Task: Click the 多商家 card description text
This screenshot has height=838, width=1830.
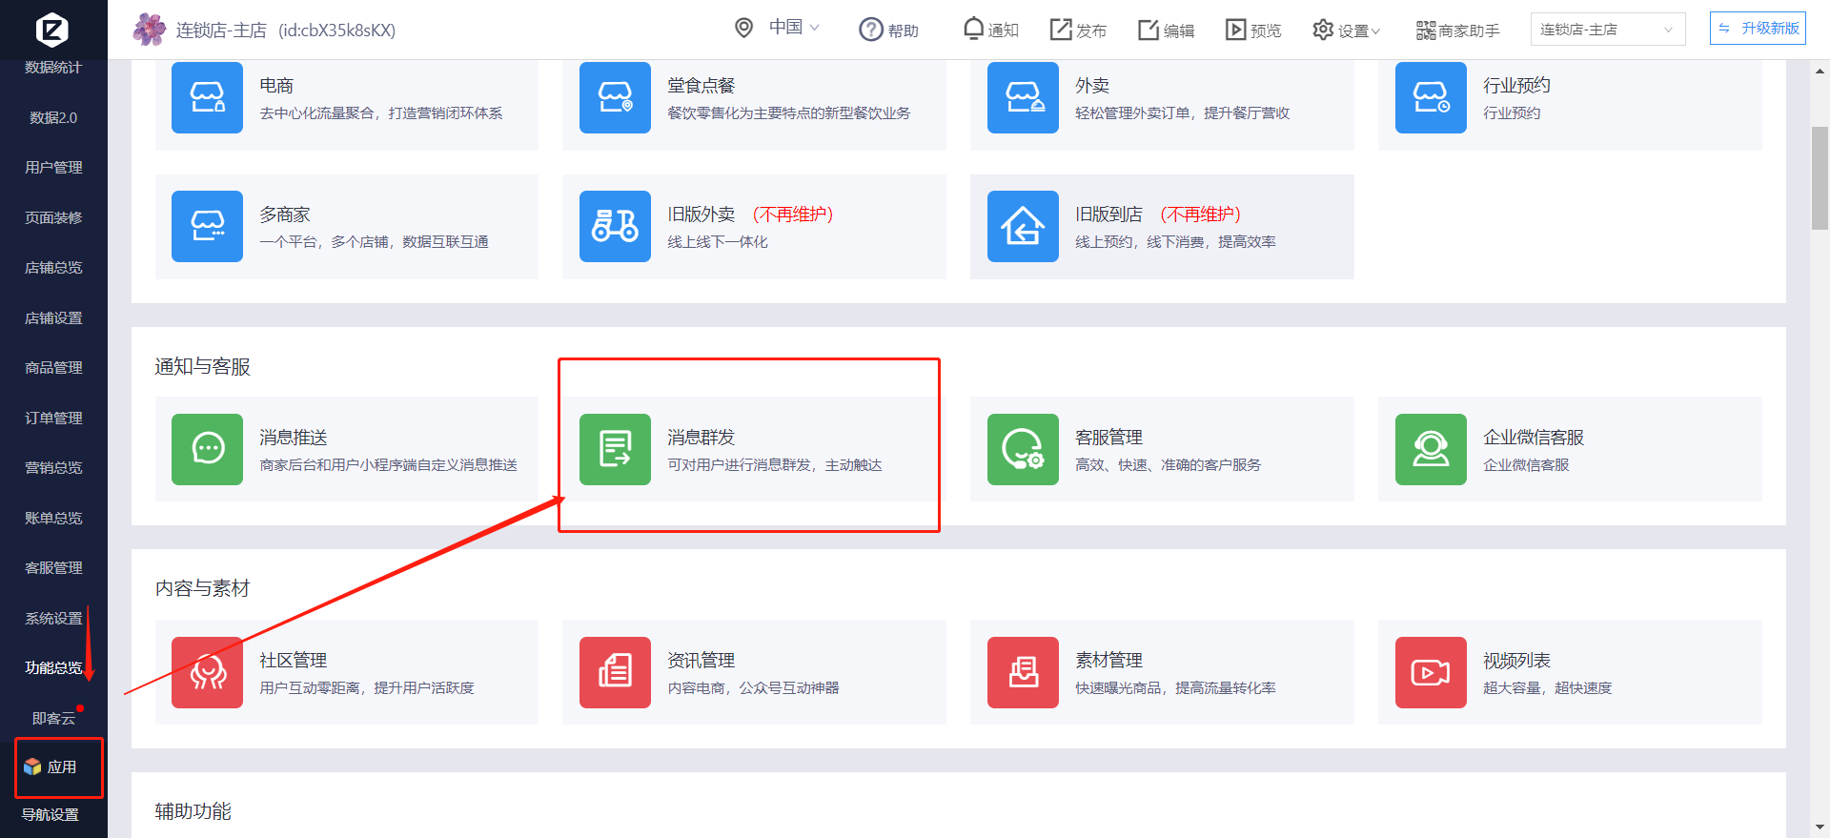Action: pyautogui.click(x=374, y=242)
